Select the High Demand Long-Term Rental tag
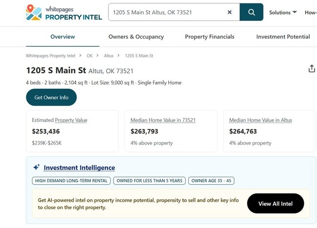 click(x=71, y=181)
